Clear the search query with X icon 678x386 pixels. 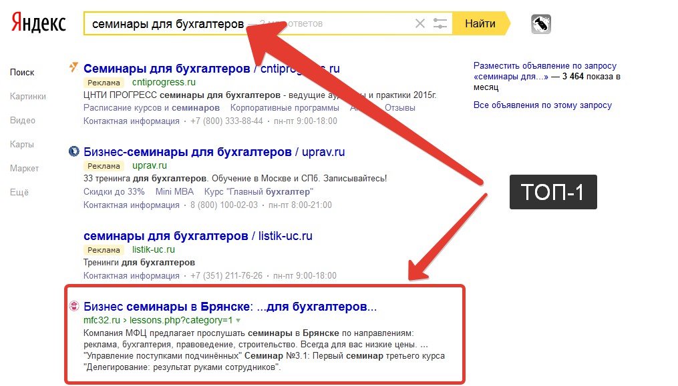pos(420,23)
